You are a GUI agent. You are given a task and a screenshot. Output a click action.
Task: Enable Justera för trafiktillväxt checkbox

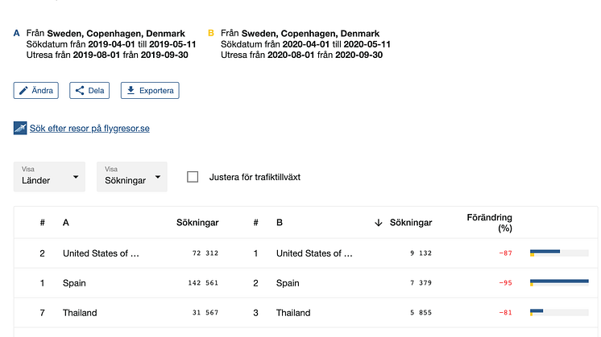point(193,177)
